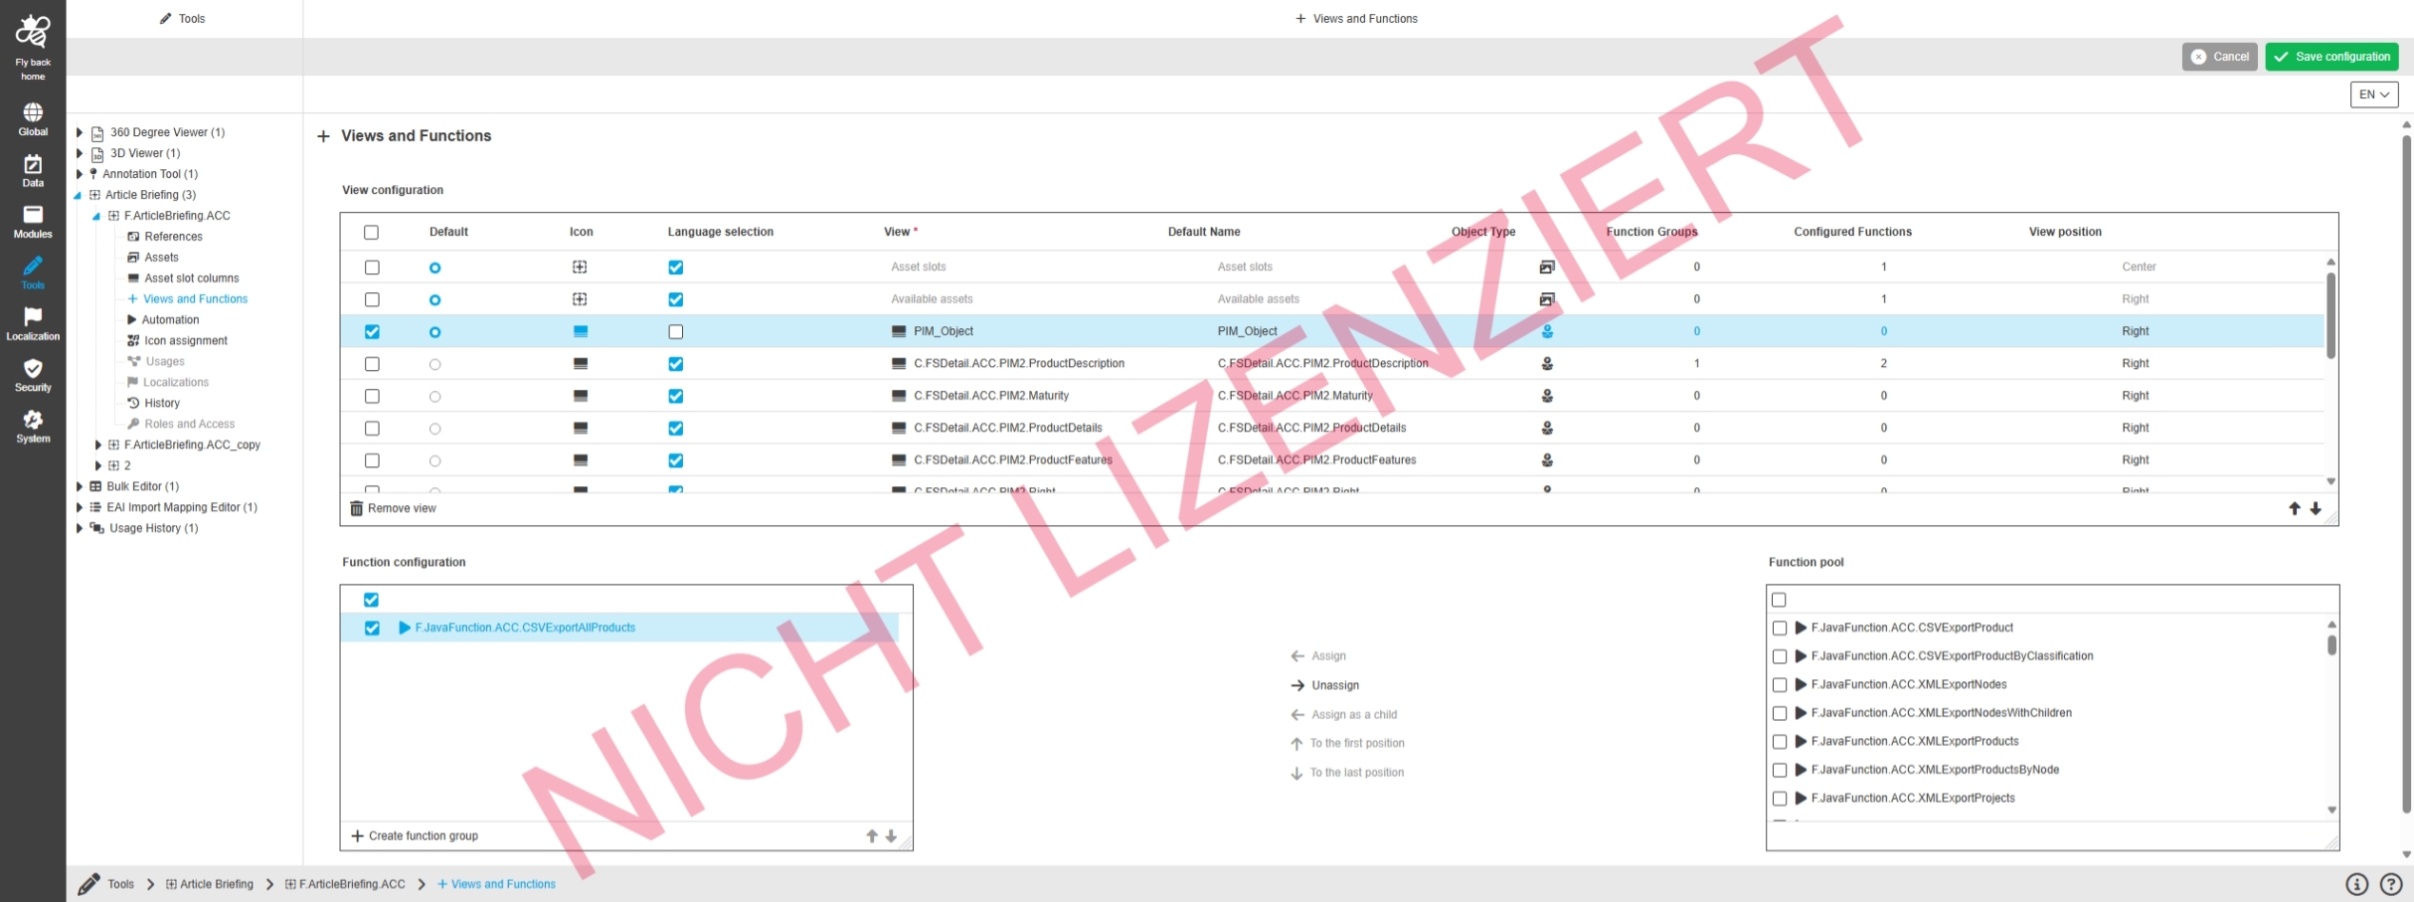Collapse the Article Briefing tree node

[79, 195]
